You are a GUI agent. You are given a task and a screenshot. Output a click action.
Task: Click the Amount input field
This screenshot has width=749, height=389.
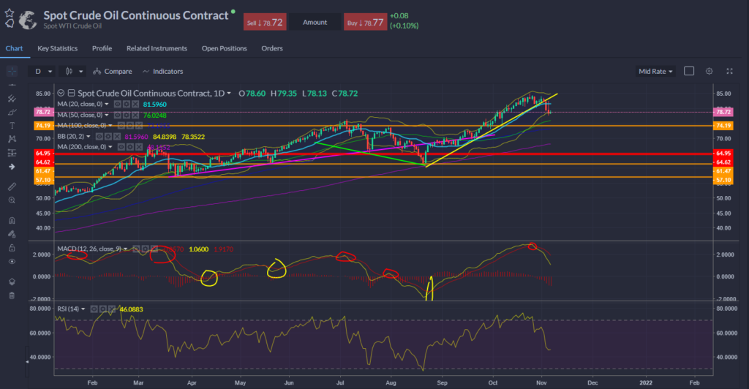click(x=315, y=22)
